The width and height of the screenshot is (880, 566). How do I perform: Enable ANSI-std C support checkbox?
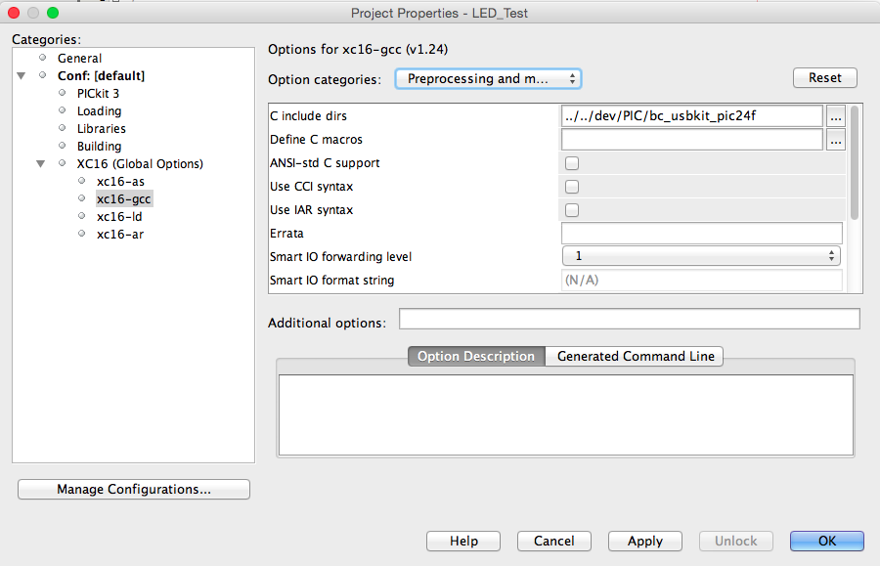572,163
